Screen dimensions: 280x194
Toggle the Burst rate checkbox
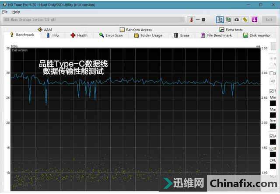pyautogui.click(x=271, y=149)
